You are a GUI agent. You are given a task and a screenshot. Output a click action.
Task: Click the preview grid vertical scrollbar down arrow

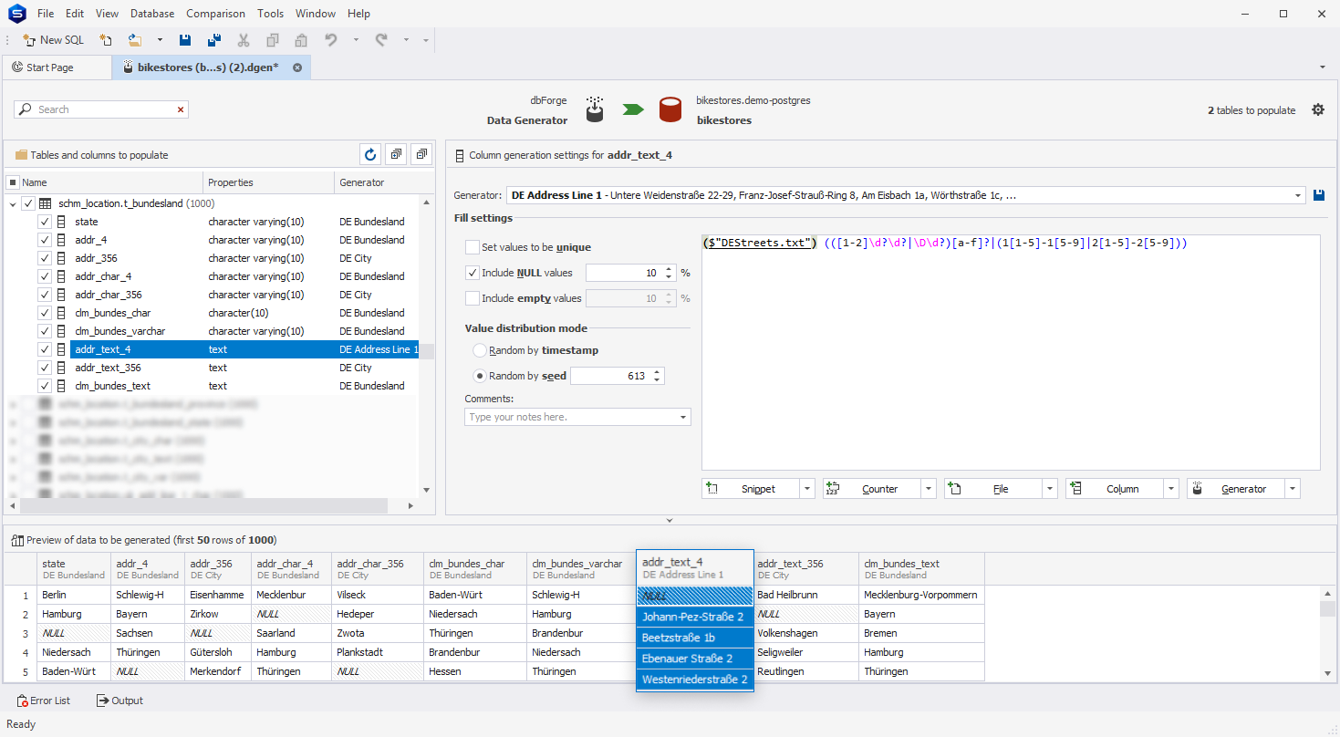[1328, 673]
